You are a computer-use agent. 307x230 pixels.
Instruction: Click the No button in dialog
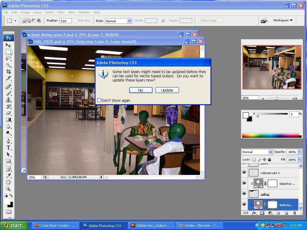pos(141,90)
